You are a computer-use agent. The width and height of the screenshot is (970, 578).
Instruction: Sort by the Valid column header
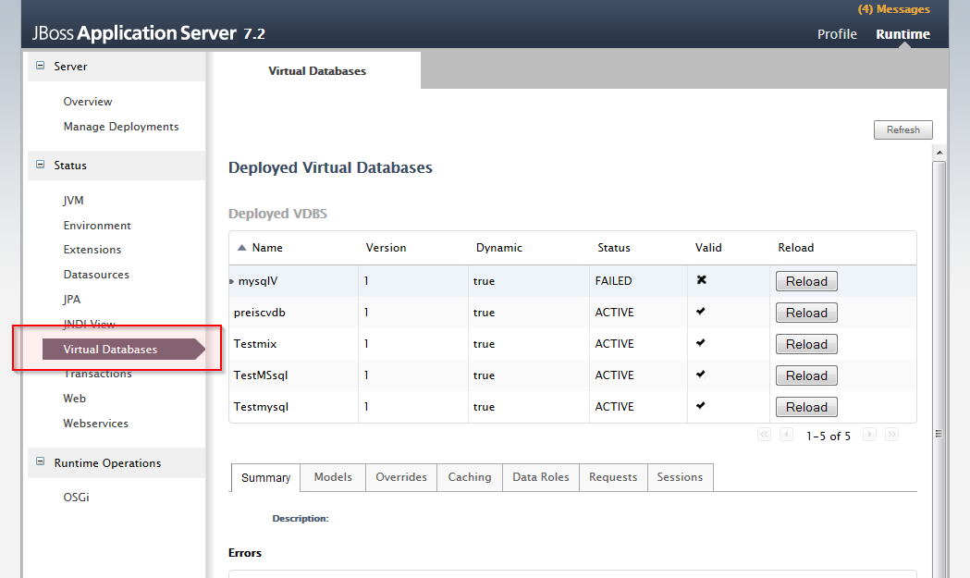[x=708, y=248]
